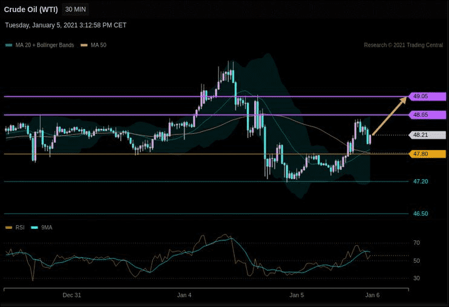449x307 pixels.
Task: Click the 46.50 support level value
Action: pyautogui.click(x=421, y=214)
